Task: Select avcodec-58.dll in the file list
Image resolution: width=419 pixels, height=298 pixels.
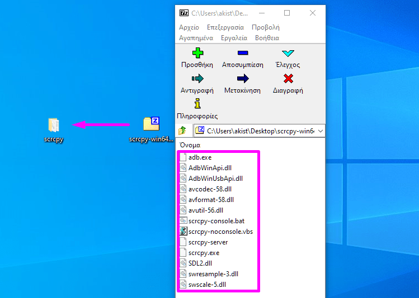Action: click(x=210, y=189)
